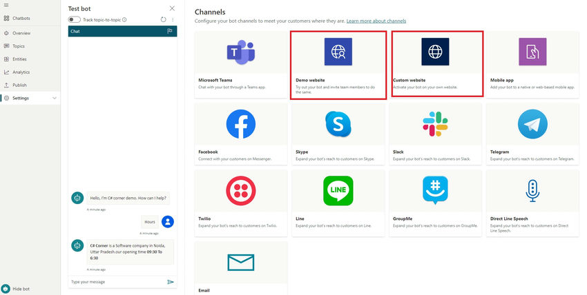Click the flag icon in Chat header
Viewport: 587px width, 295px height.
coord(170,32)
